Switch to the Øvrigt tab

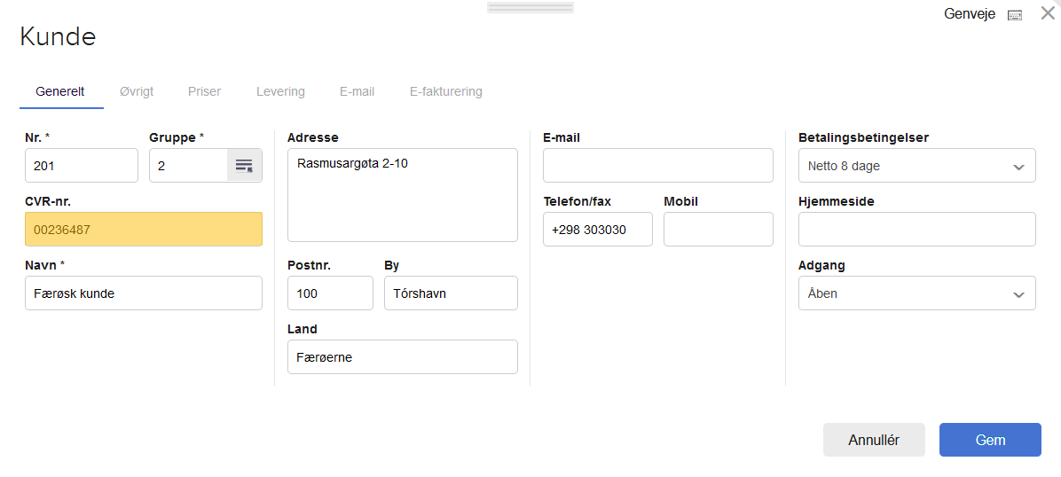click(x=137, y=91)
